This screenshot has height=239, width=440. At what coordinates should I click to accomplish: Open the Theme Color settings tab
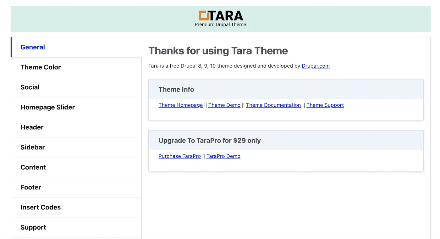tap(41, 67)
